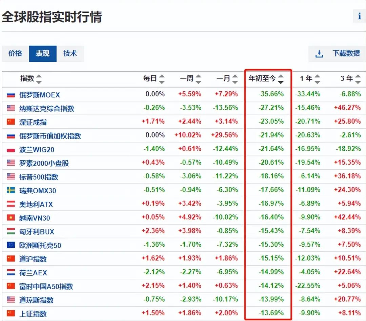Open the 越南VN30 link
366x321 pixels.
pyautogui.click(x=35, y=218)
